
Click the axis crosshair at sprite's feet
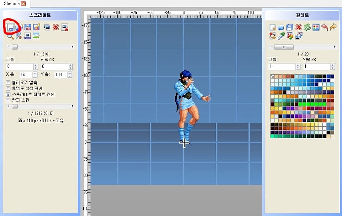[184, 143]
